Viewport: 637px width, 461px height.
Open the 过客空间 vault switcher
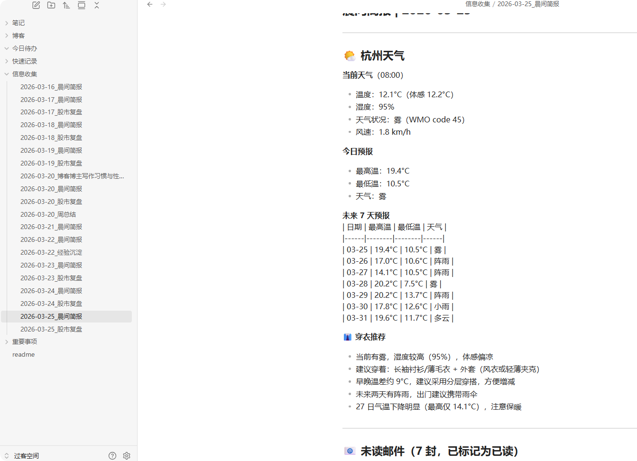pyautogui.click(x=26, y=455)
